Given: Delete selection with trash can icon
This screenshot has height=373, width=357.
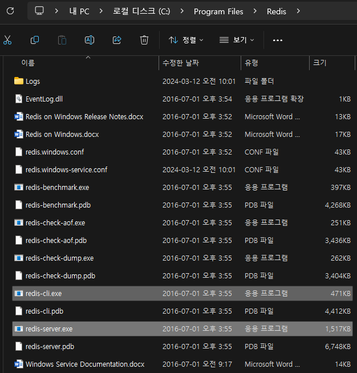Looking at the screenshot, I should click(144, 40).
